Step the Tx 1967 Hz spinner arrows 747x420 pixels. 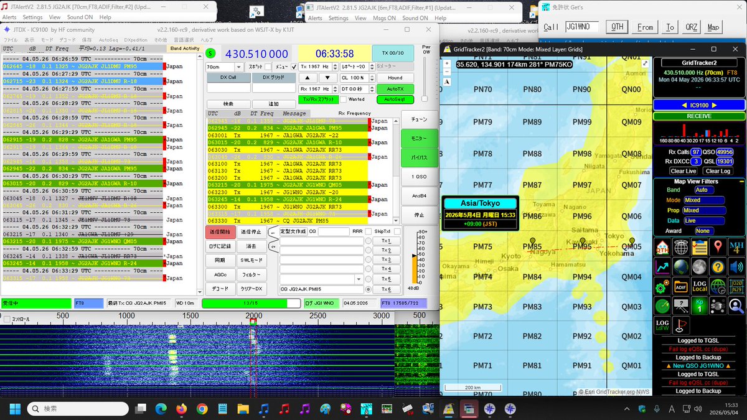335,67
